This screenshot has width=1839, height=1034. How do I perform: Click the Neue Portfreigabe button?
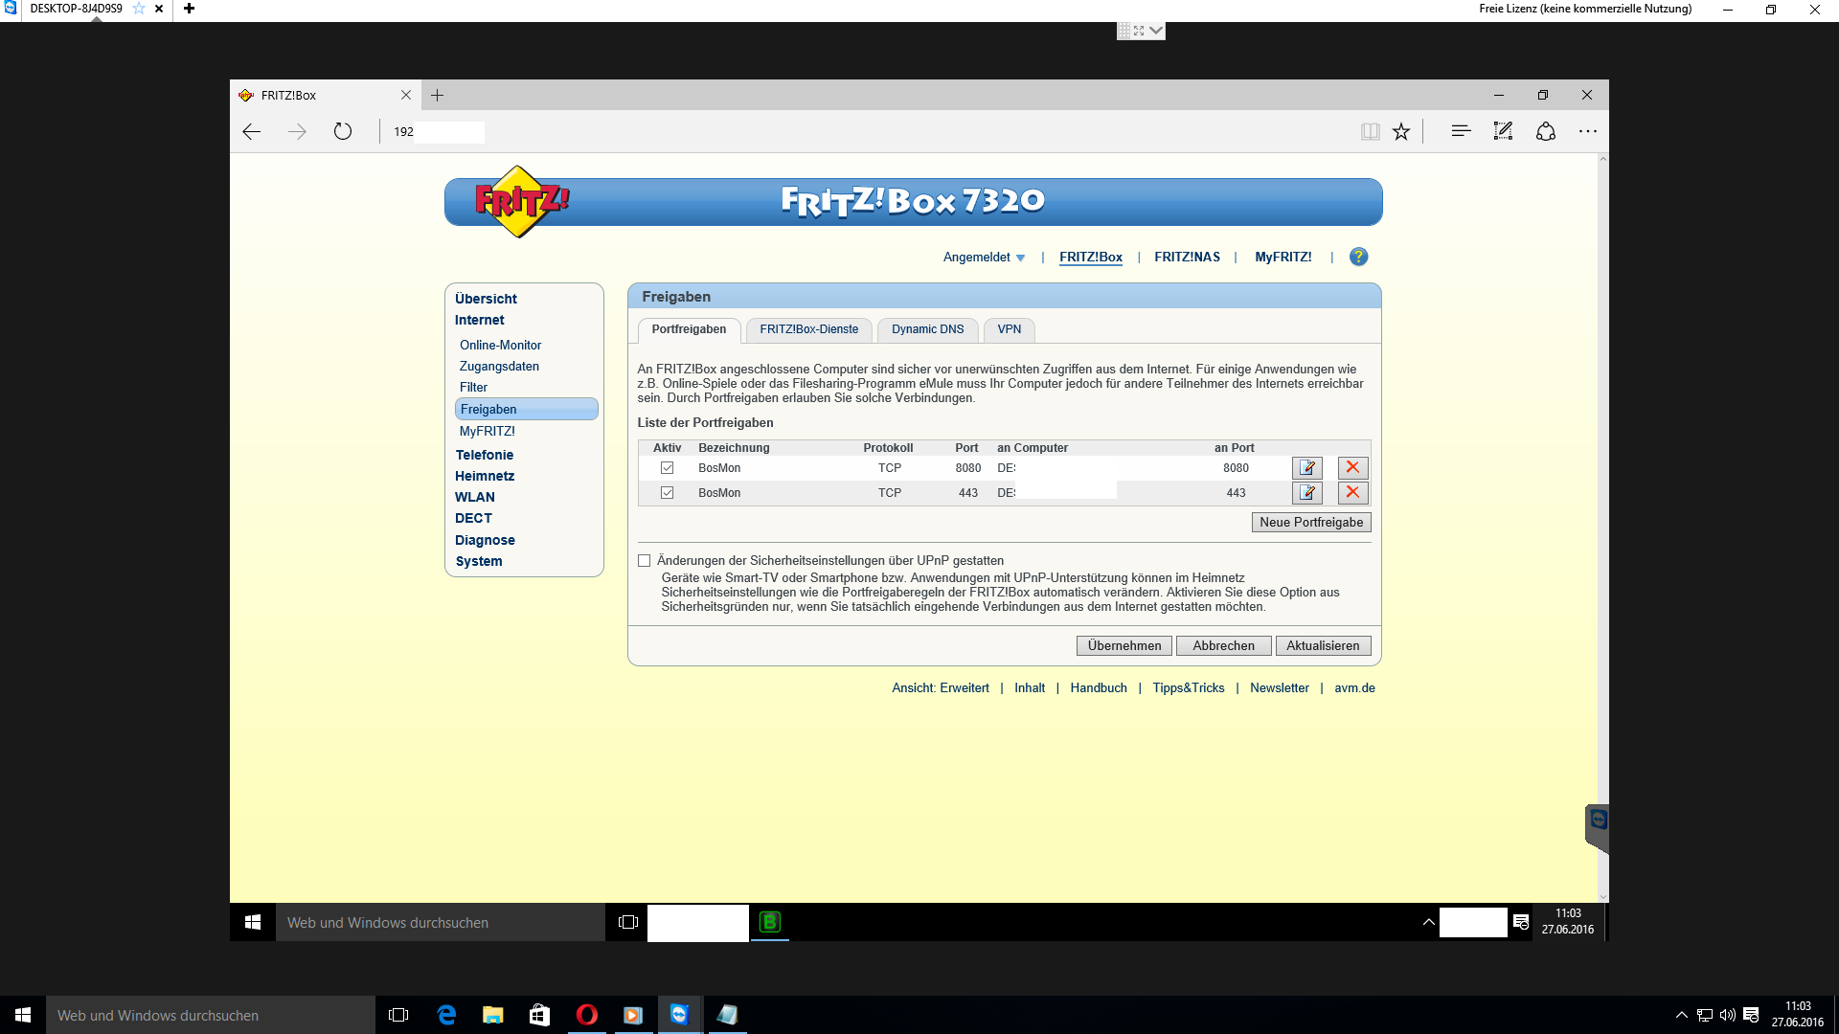pyautogui.click(x=1310, y=523)
